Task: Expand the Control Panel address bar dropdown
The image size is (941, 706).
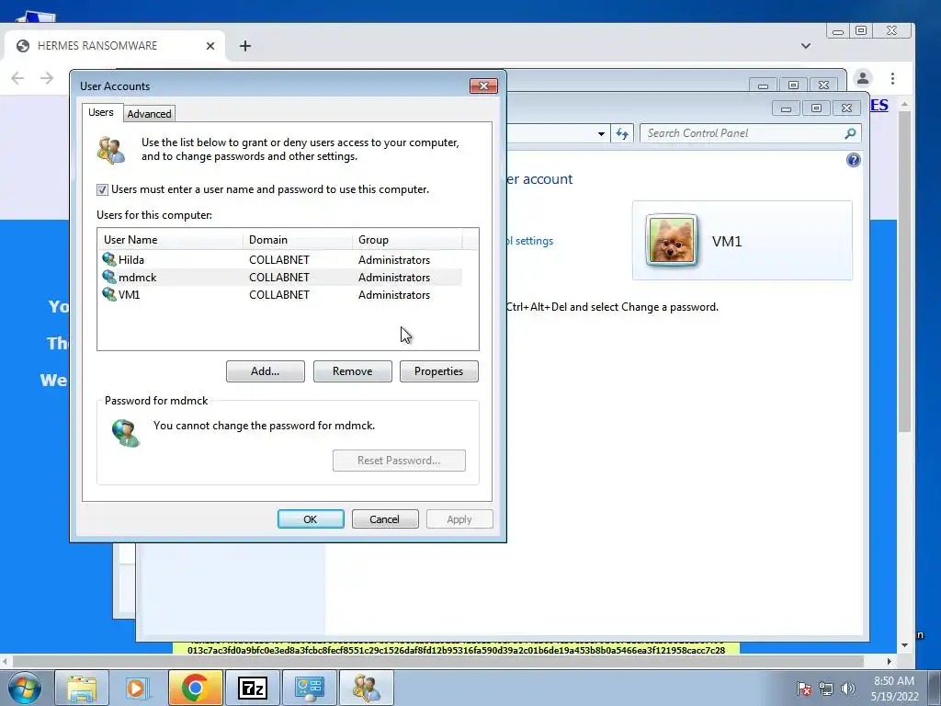Action: click(601, 134)
